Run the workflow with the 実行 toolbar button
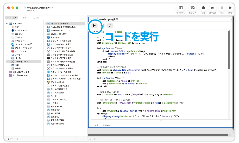239x143 pixels. point(230,8)
